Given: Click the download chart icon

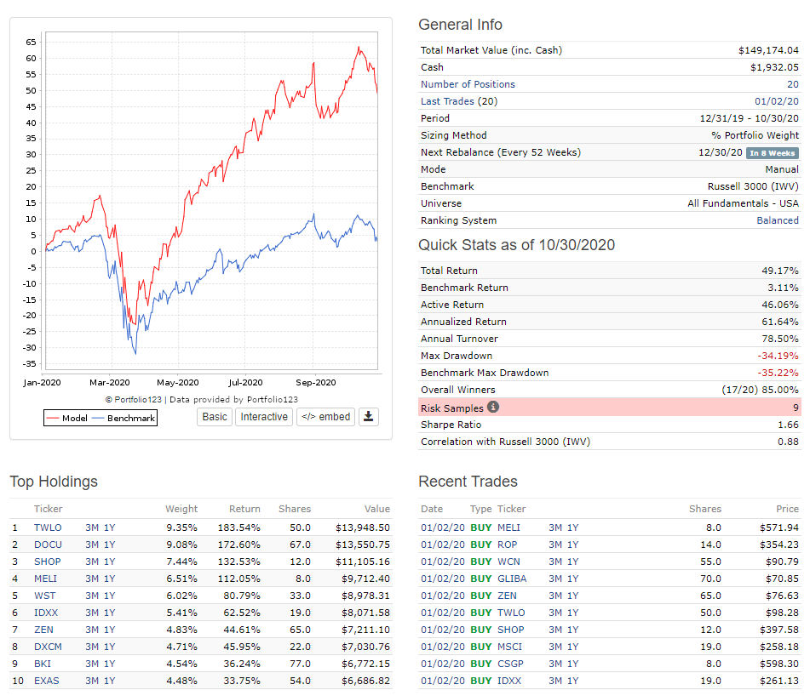Looking at the screenshot, I should (x=368, y=417).
